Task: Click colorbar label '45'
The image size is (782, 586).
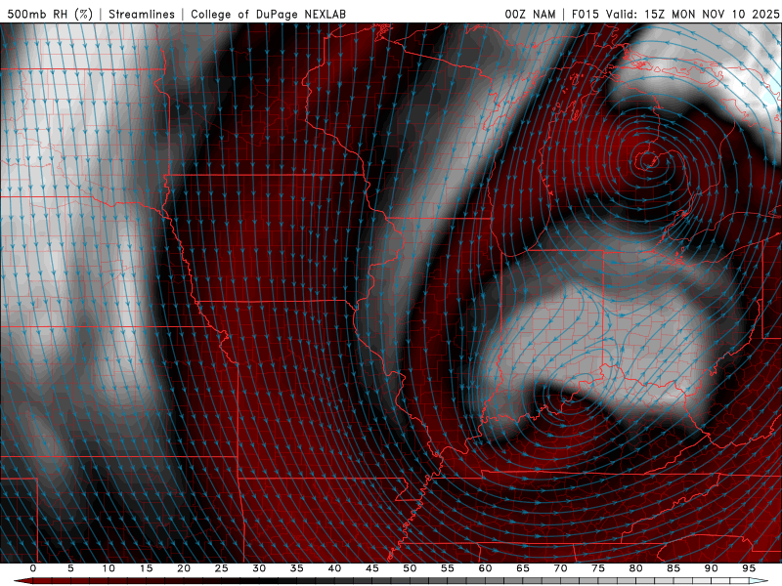Action: click(x=372, y=568)
